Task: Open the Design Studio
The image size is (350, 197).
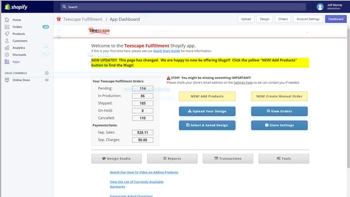Action: coord(116,159)
